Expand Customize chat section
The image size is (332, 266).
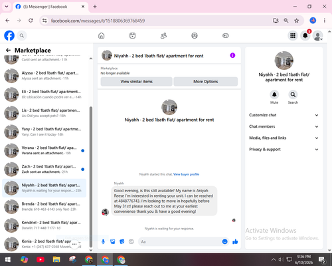(284, 115)
